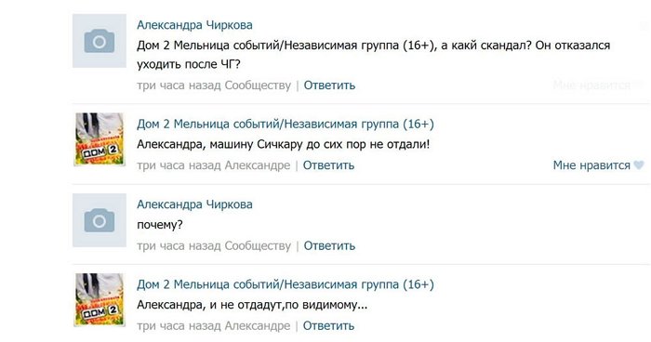The image size is (651, 342).
Task: Open group name link above last comment
Action: coord(286,284)
